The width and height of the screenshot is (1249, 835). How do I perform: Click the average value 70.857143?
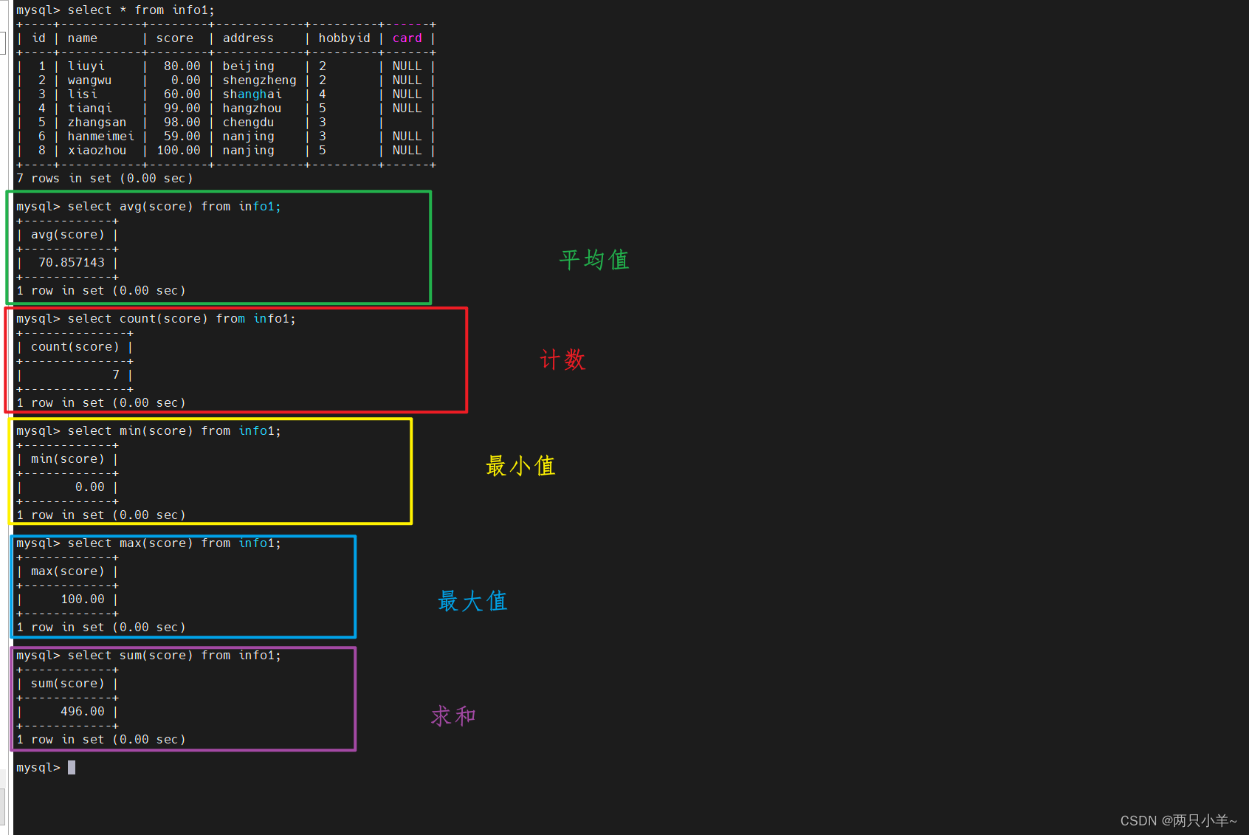pos(71,263)
